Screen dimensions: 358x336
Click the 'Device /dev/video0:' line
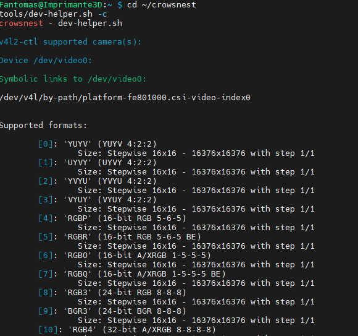[x=46, y=61]
